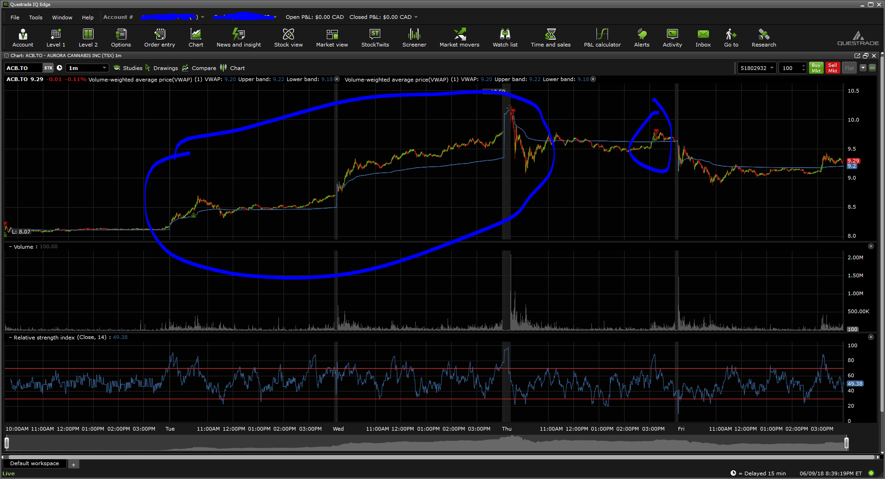
Task: Click the order quantity field showing 100
Action: [790, 68]
